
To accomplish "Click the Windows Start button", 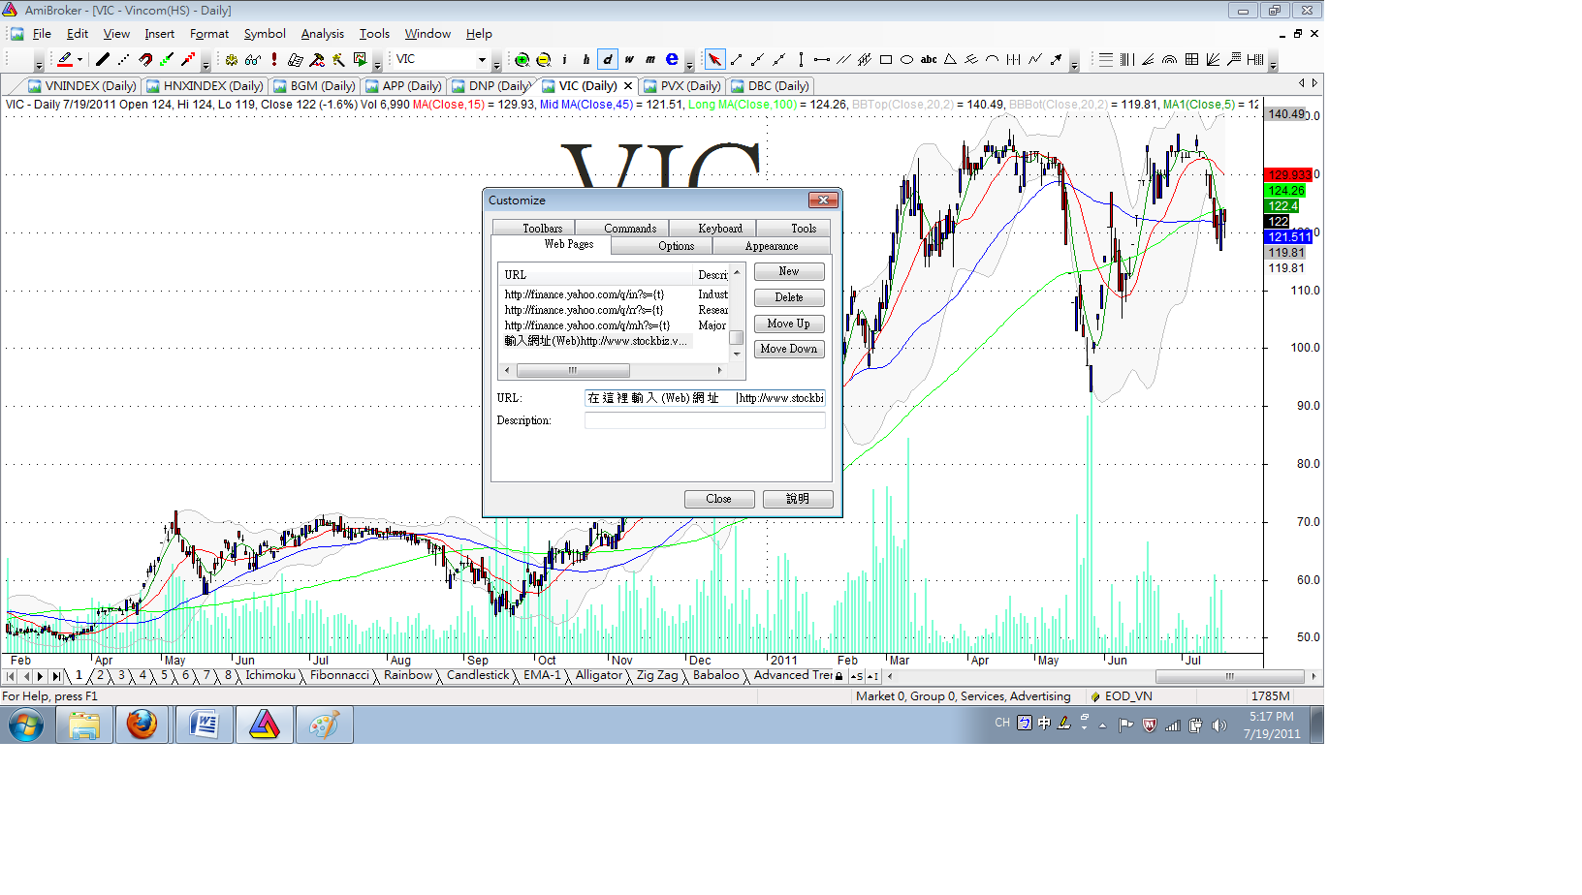I will [26, 725].
